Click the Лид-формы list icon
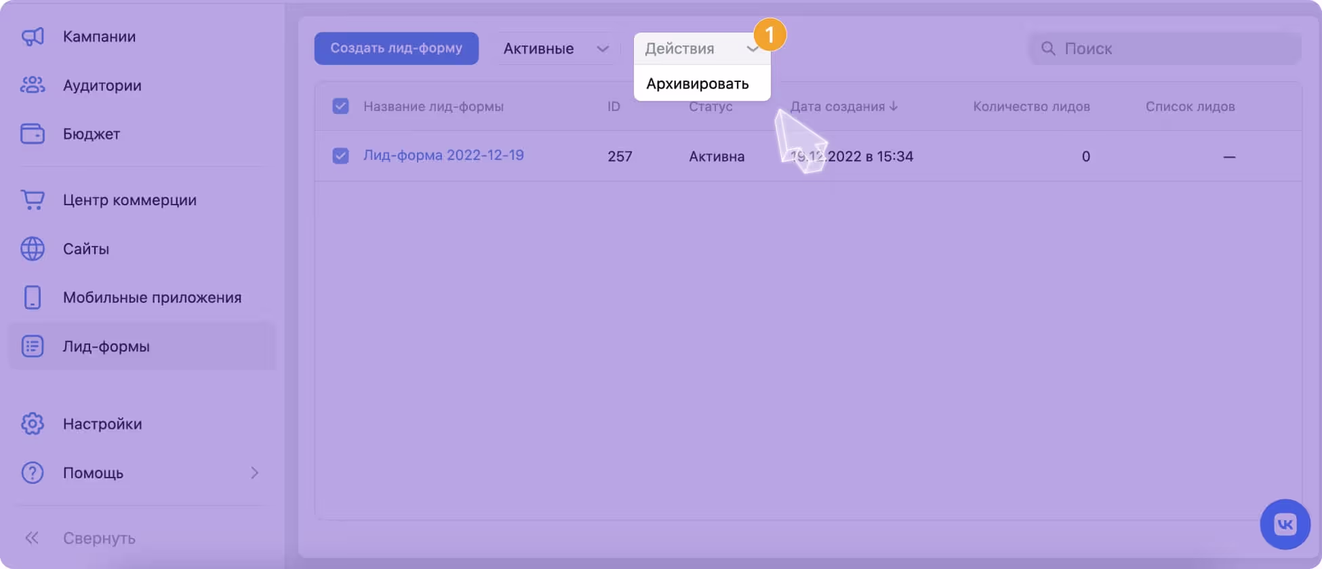Viewport: 1322px width, 569px height. [x=33, y=346]
